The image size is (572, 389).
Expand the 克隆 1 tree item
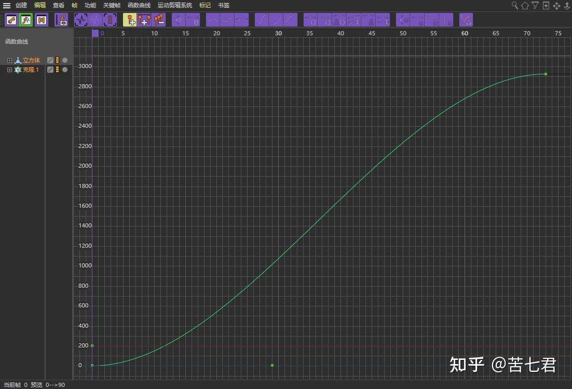[9, 69]
